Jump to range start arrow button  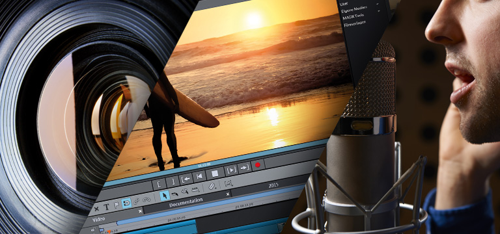point(186,179)
